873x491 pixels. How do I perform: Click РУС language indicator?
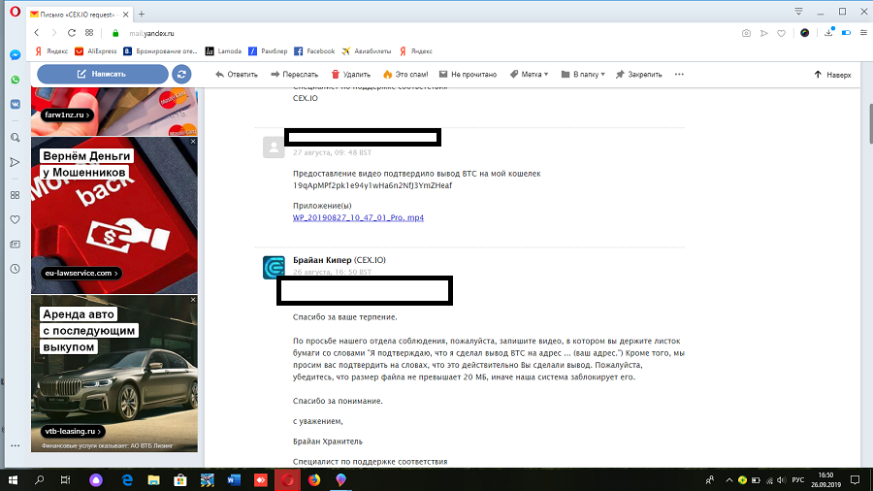coord(798,480)
